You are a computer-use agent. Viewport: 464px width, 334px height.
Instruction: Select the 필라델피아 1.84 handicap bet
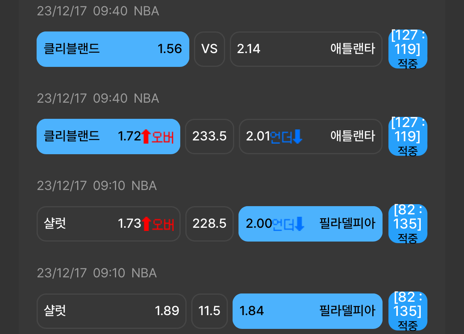point(307,311)
